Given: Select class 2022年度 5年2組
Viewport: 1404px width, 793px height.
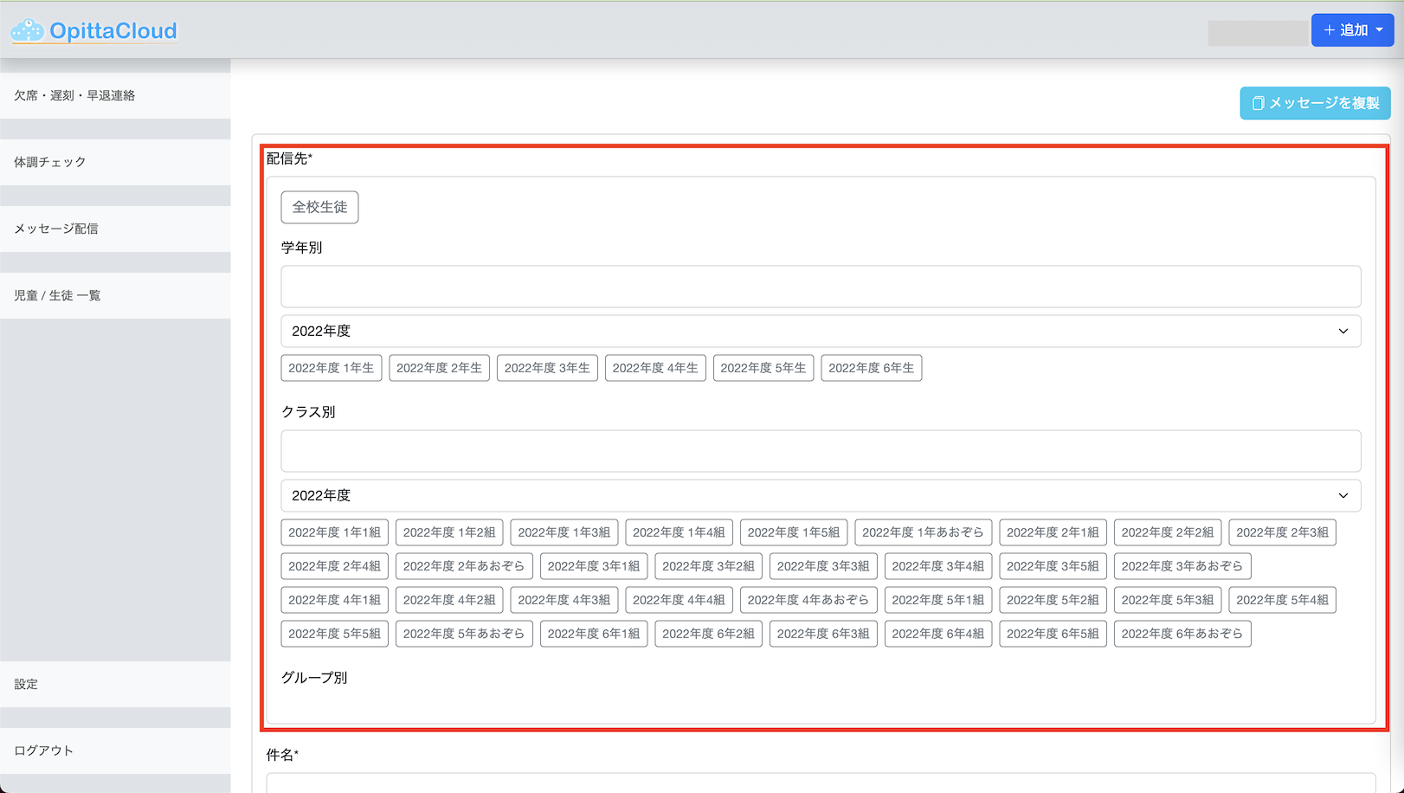Looking at the screenshot, I should point(1053,600).
